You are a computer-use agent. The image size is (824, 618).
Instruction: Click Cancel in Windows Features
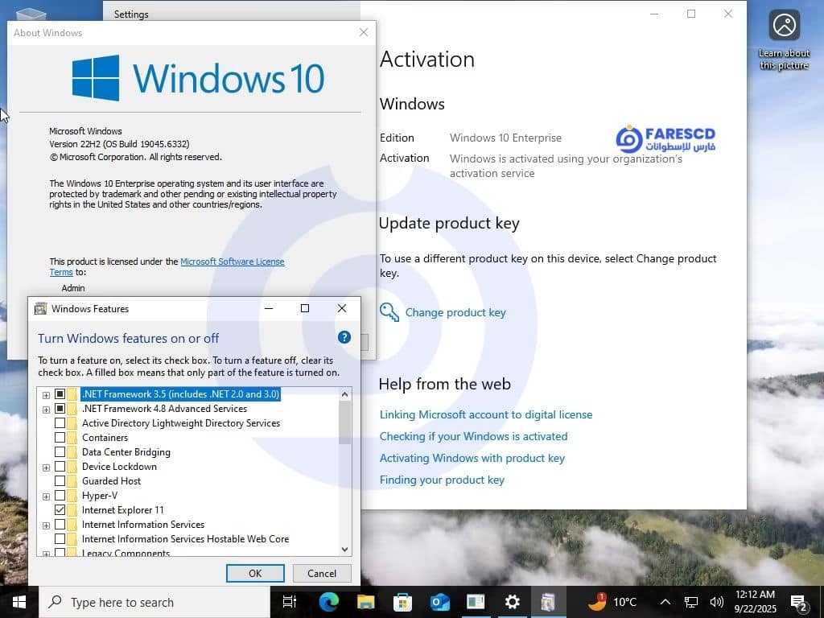pyautogui.click(x=322, y=573)
